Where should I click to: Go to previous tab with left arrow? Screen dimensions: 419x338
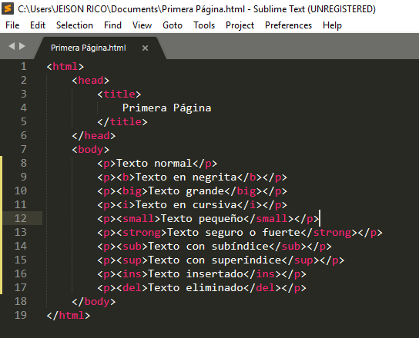point(12,46)
